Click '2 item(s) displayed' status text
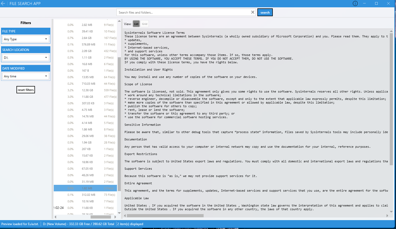 (x=130, y=224)
